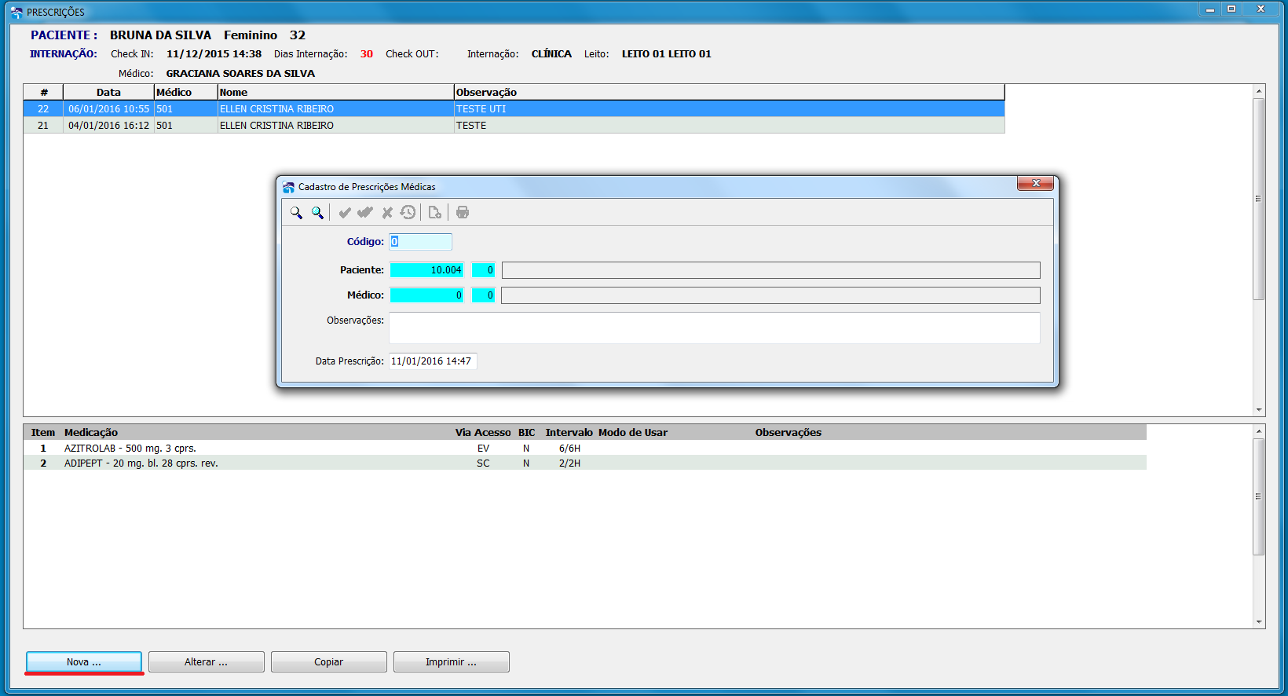Click the Modo de Usar column header
The image size is (1288, 696).
pos(633,433)
